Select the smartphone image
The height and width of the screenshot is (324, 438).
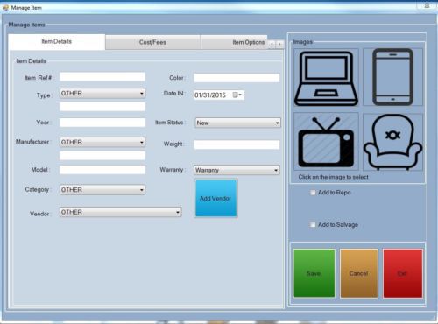[x=392, y=77]
